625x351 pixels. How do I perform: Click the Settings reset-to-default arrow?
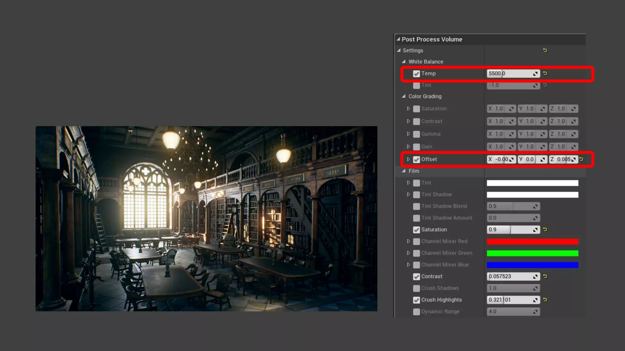point(545,50)
